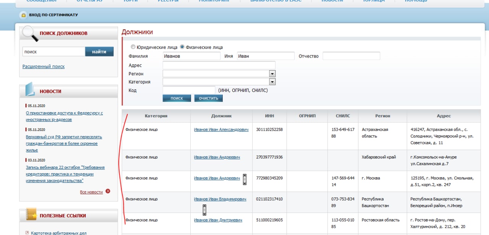The height and width of the screenshot is (235, 489).
Task: Click the external link icon before Картотека арбитражных дел
Action: pyautogui.click(x=27, y=233)
